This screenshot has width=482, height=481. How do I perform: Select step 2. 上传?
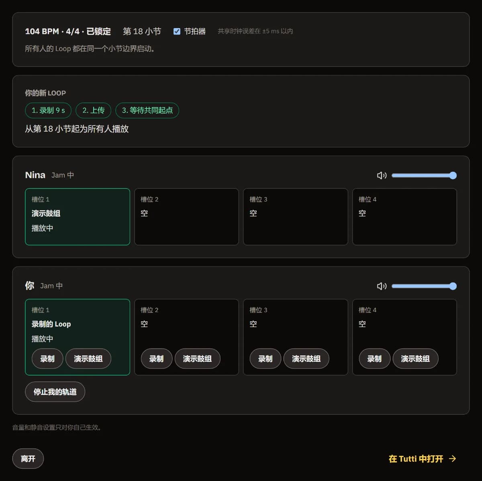click(x=94, y=110)
